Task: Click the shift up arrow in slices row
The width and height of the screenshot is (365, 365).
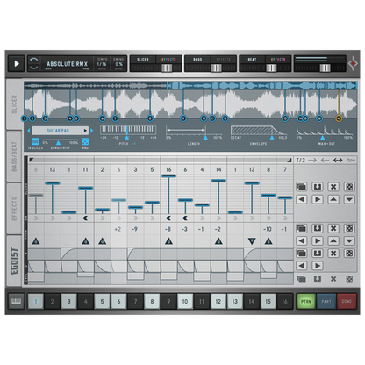Action: click(x=333, y=199)
